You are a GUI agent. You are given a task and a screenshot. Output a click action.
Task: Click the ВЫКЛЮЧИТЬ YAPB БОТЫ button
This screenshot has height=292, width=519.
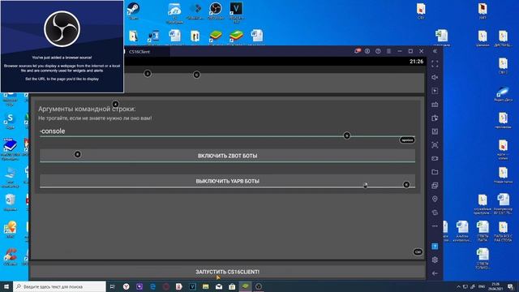(227, 181)
